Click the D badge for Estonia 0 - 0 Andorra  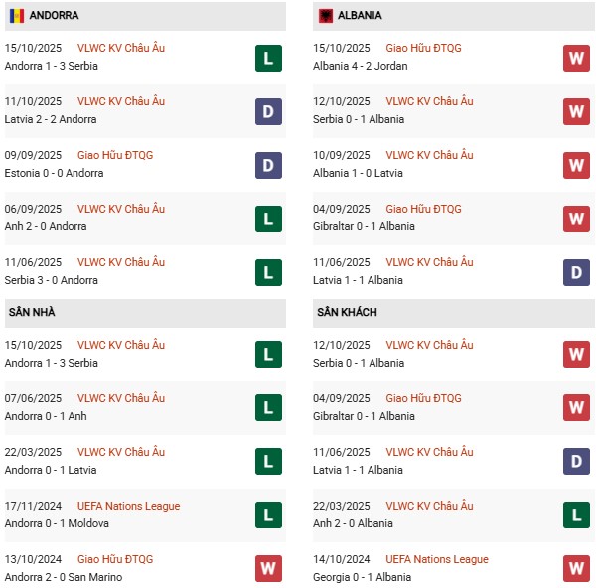point(267,165)
